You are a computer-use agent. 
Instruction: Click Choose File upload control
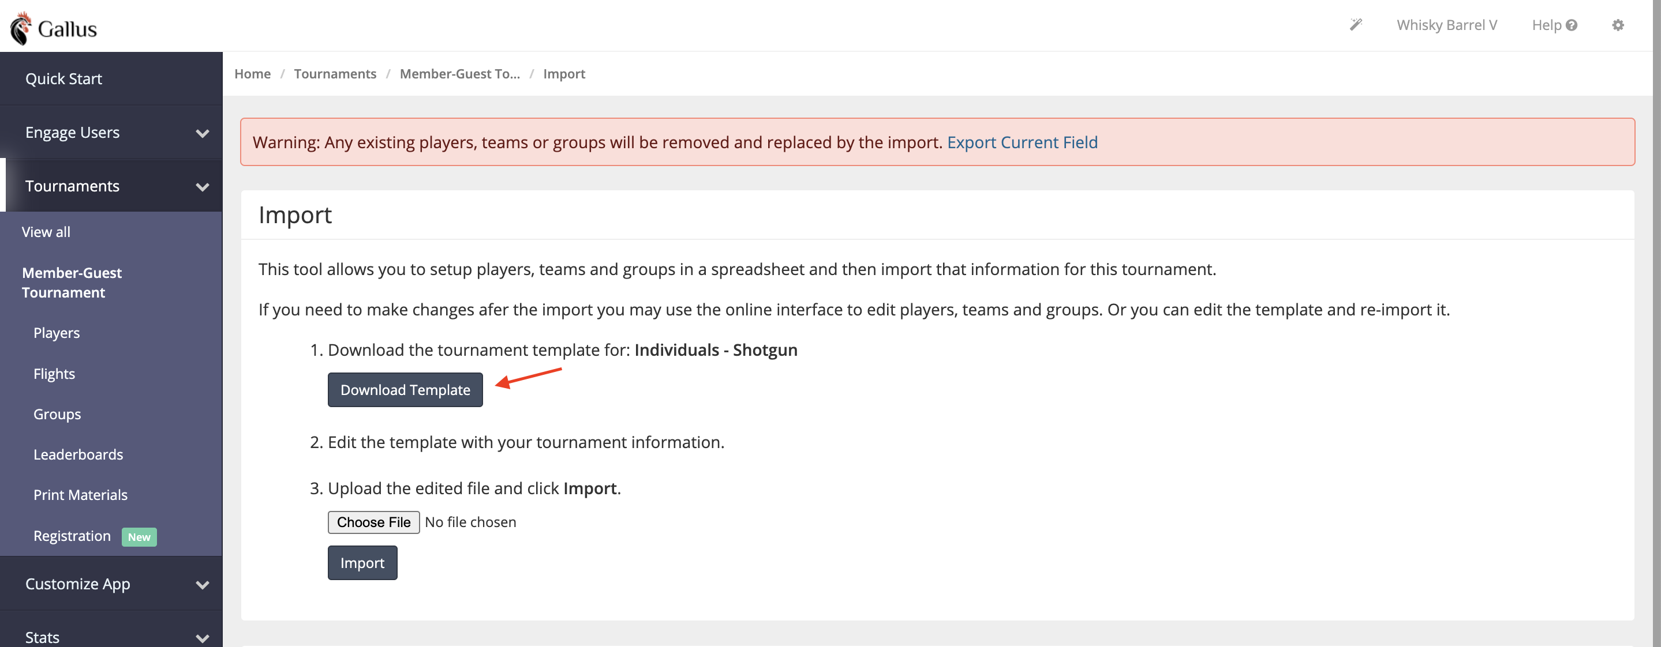[x=373, y=522]
